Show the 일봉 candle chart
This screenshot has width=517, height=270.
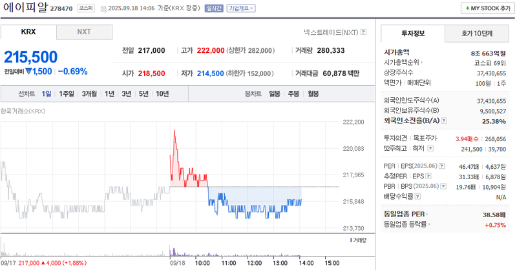[274, 93]
